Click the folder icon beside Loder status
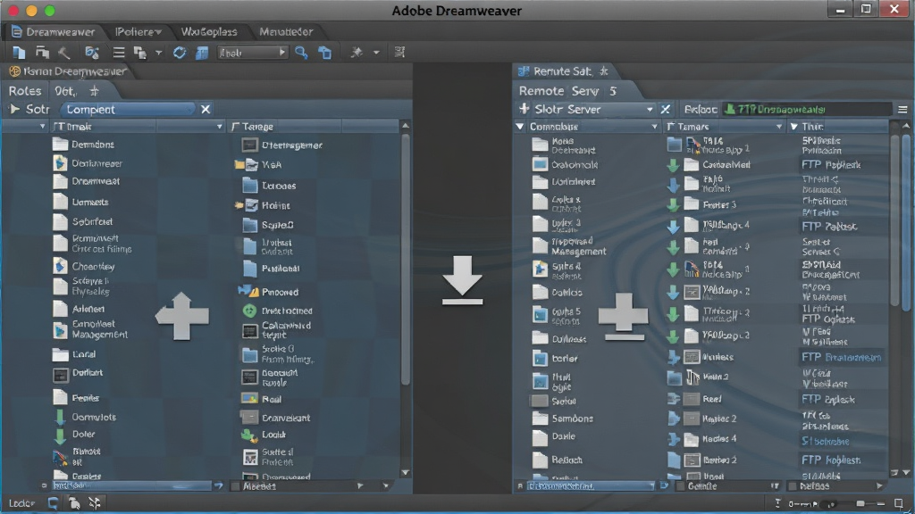This screenshot has width=915, height=514. pos(73,502)
